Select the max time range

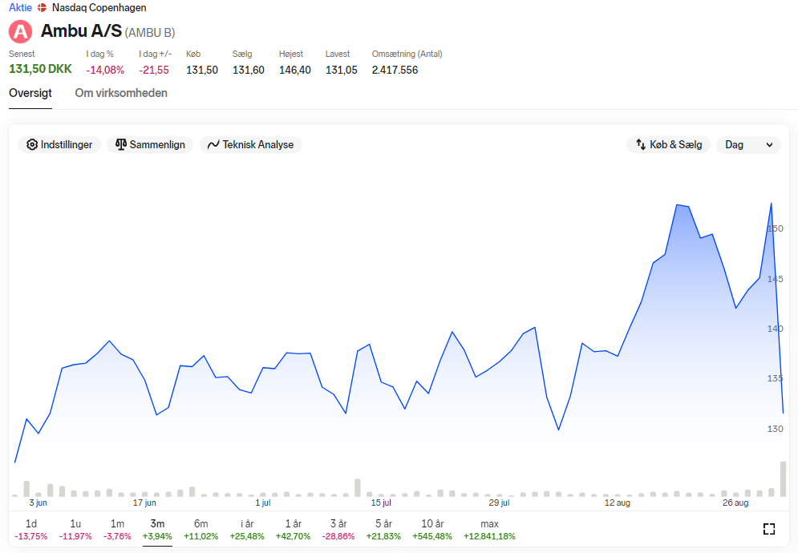(489, 530)
